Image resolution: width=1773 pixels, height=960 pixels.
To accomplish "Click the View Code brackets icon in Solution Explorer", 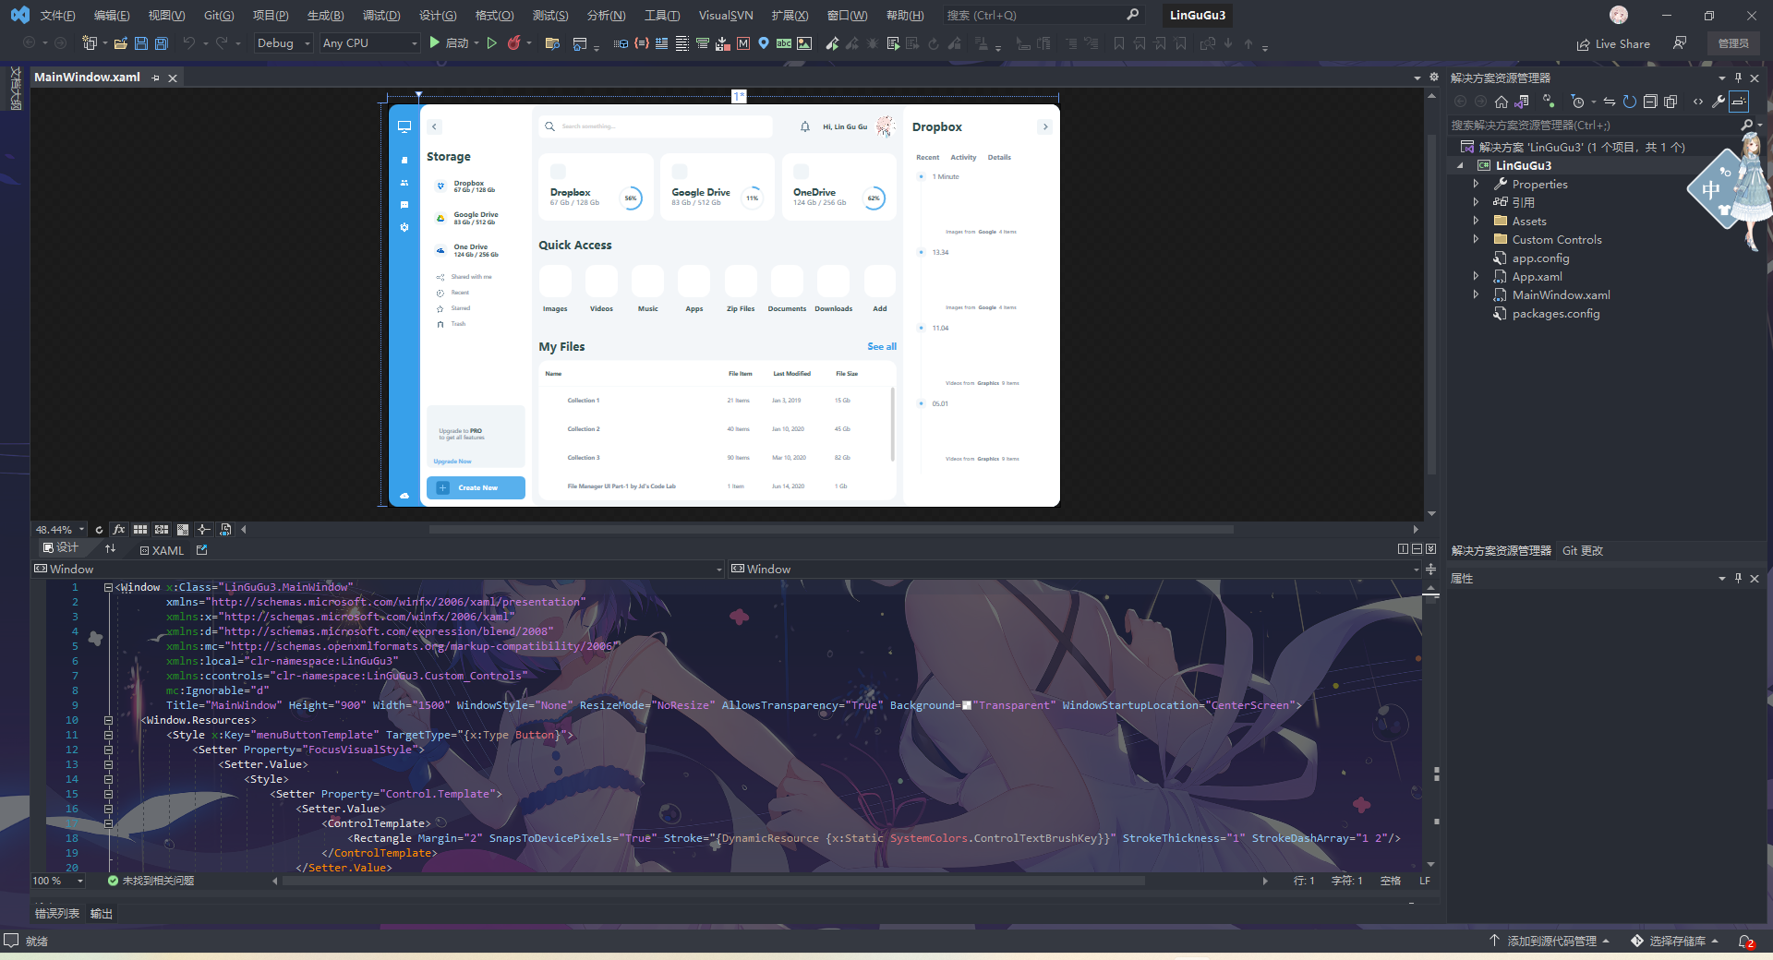I will click(x=1698, y=102).
